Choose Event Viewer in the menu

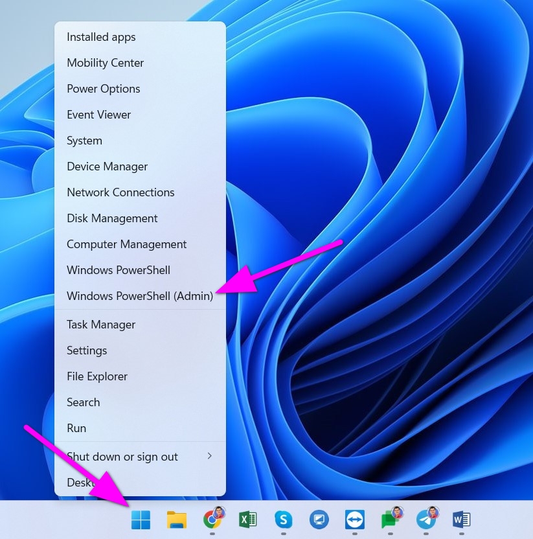coord(98,115)
